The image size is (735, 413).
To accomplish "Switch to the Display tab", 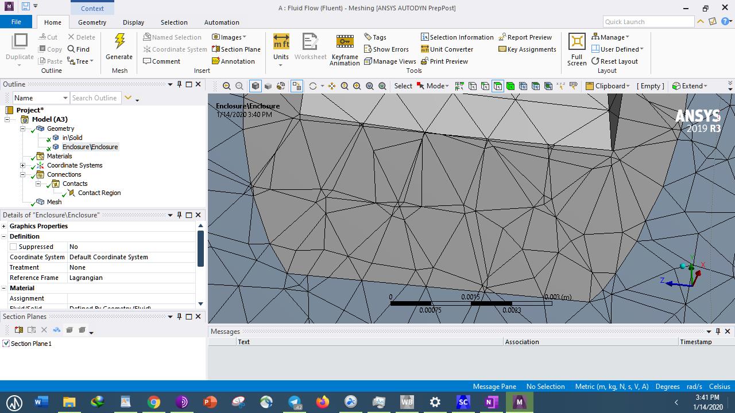I will coord(133,22).
